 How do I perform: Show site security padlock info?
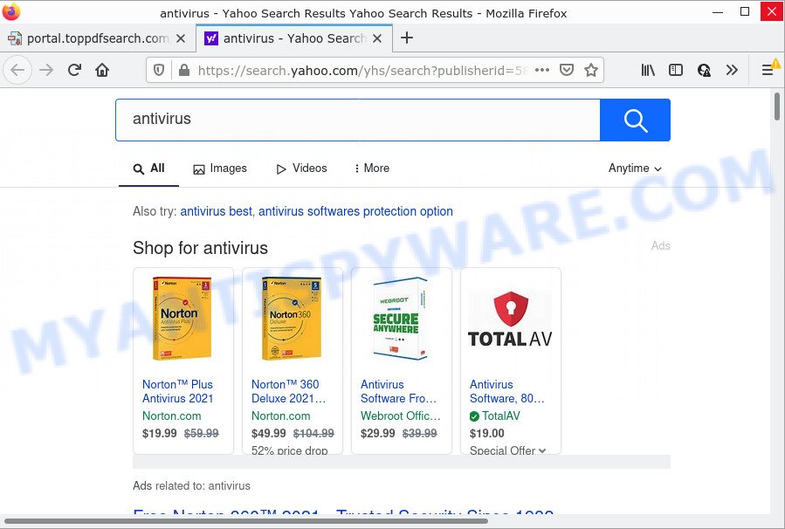[x=184, y=70]
